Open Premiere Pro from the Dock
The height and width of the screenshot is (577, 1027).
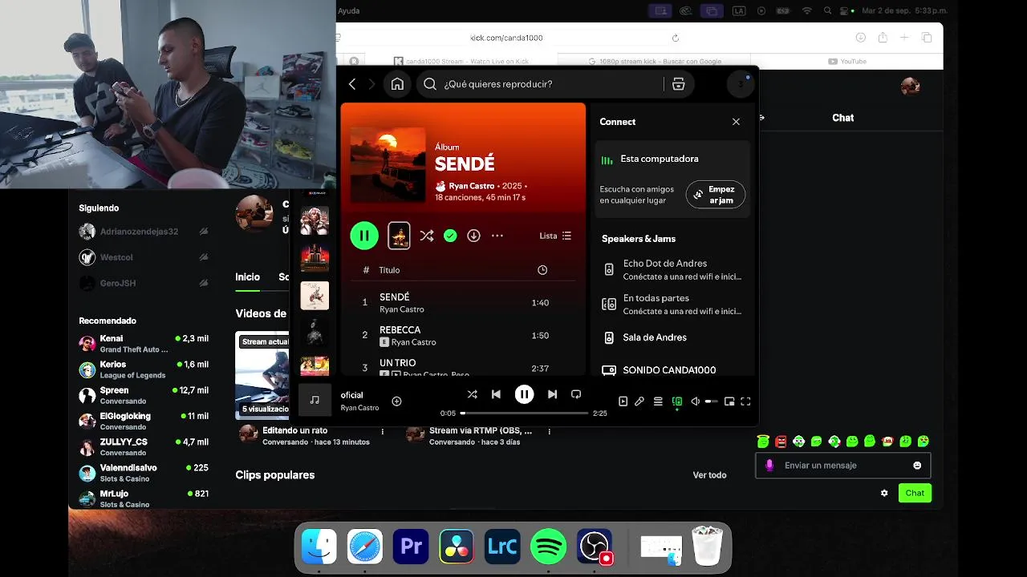[x=411, y=547]
